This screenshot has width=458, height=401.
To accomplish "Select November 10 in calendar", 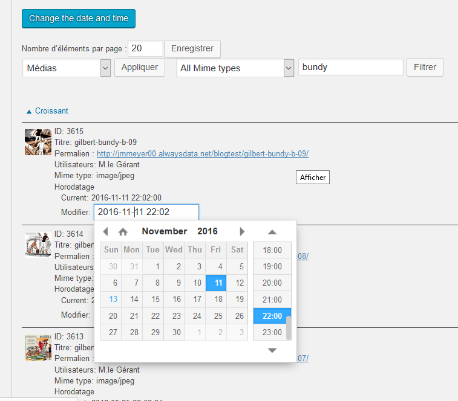I will (195, 283).
